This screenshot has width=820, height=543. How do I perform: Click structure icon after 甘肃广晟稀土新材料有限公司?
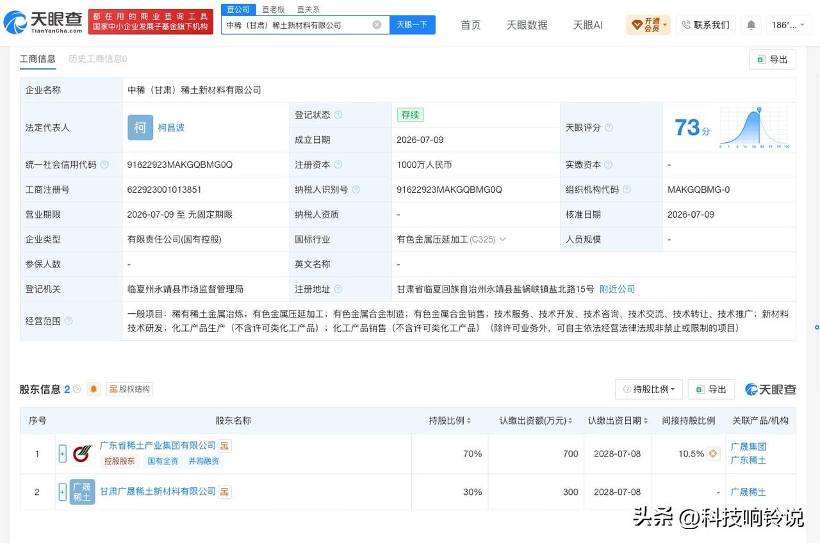[225, 492]
